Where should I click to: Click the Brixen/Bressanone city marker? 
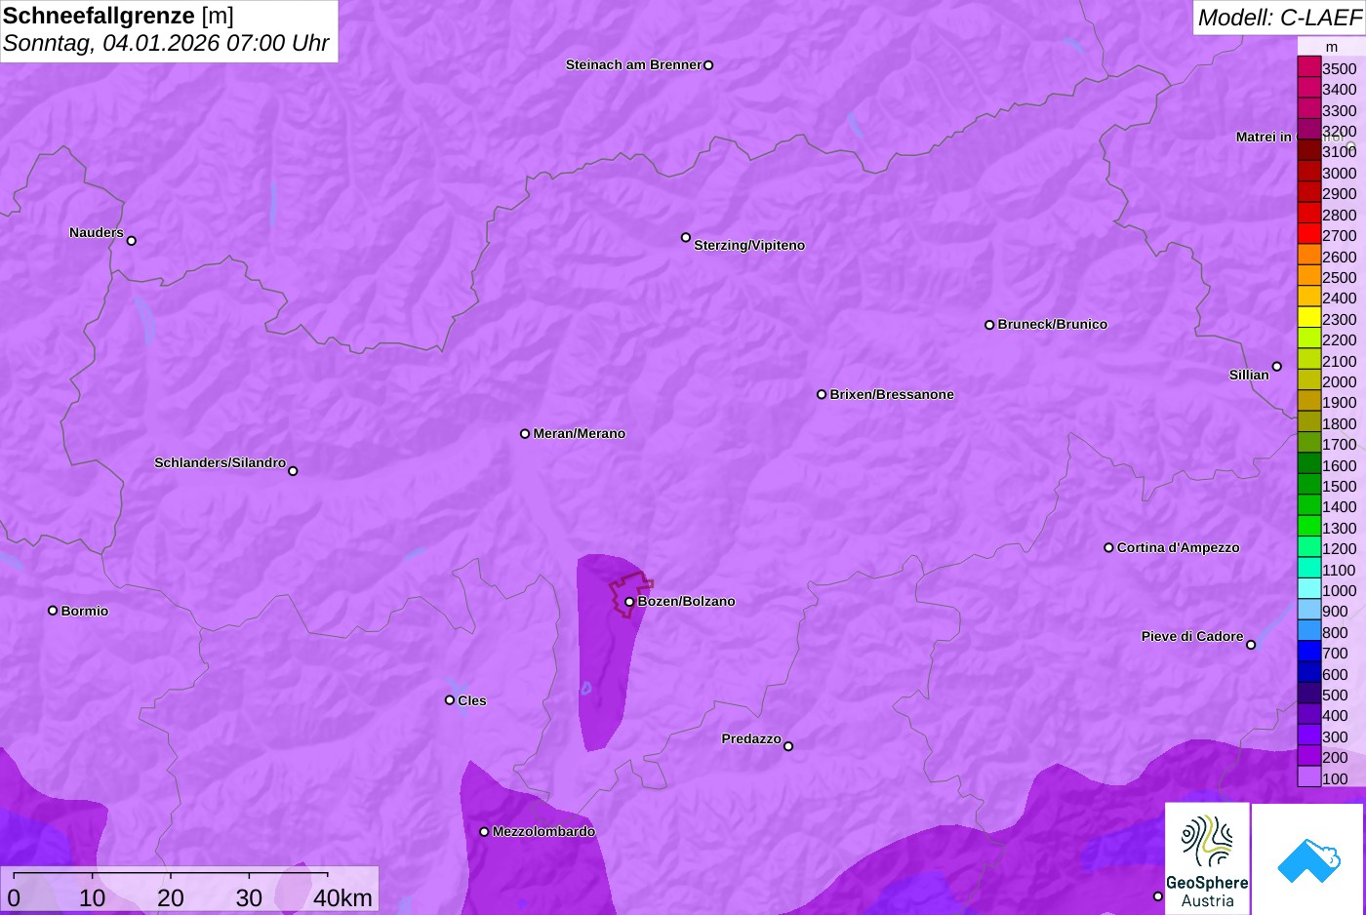[x=822, y=394]
